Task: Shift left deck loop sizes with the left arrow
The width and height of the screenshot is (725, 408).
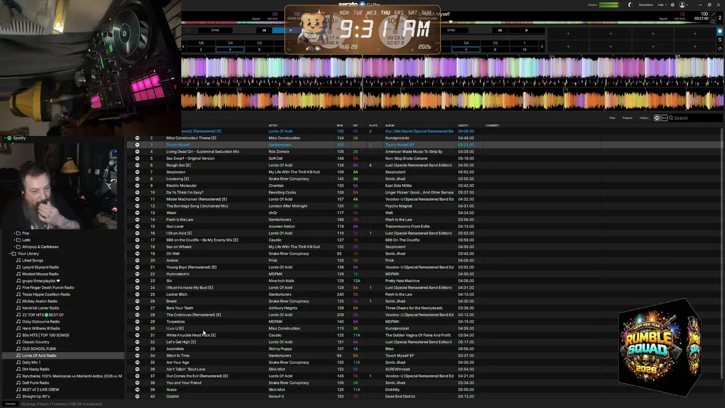Action: (183, 46)
